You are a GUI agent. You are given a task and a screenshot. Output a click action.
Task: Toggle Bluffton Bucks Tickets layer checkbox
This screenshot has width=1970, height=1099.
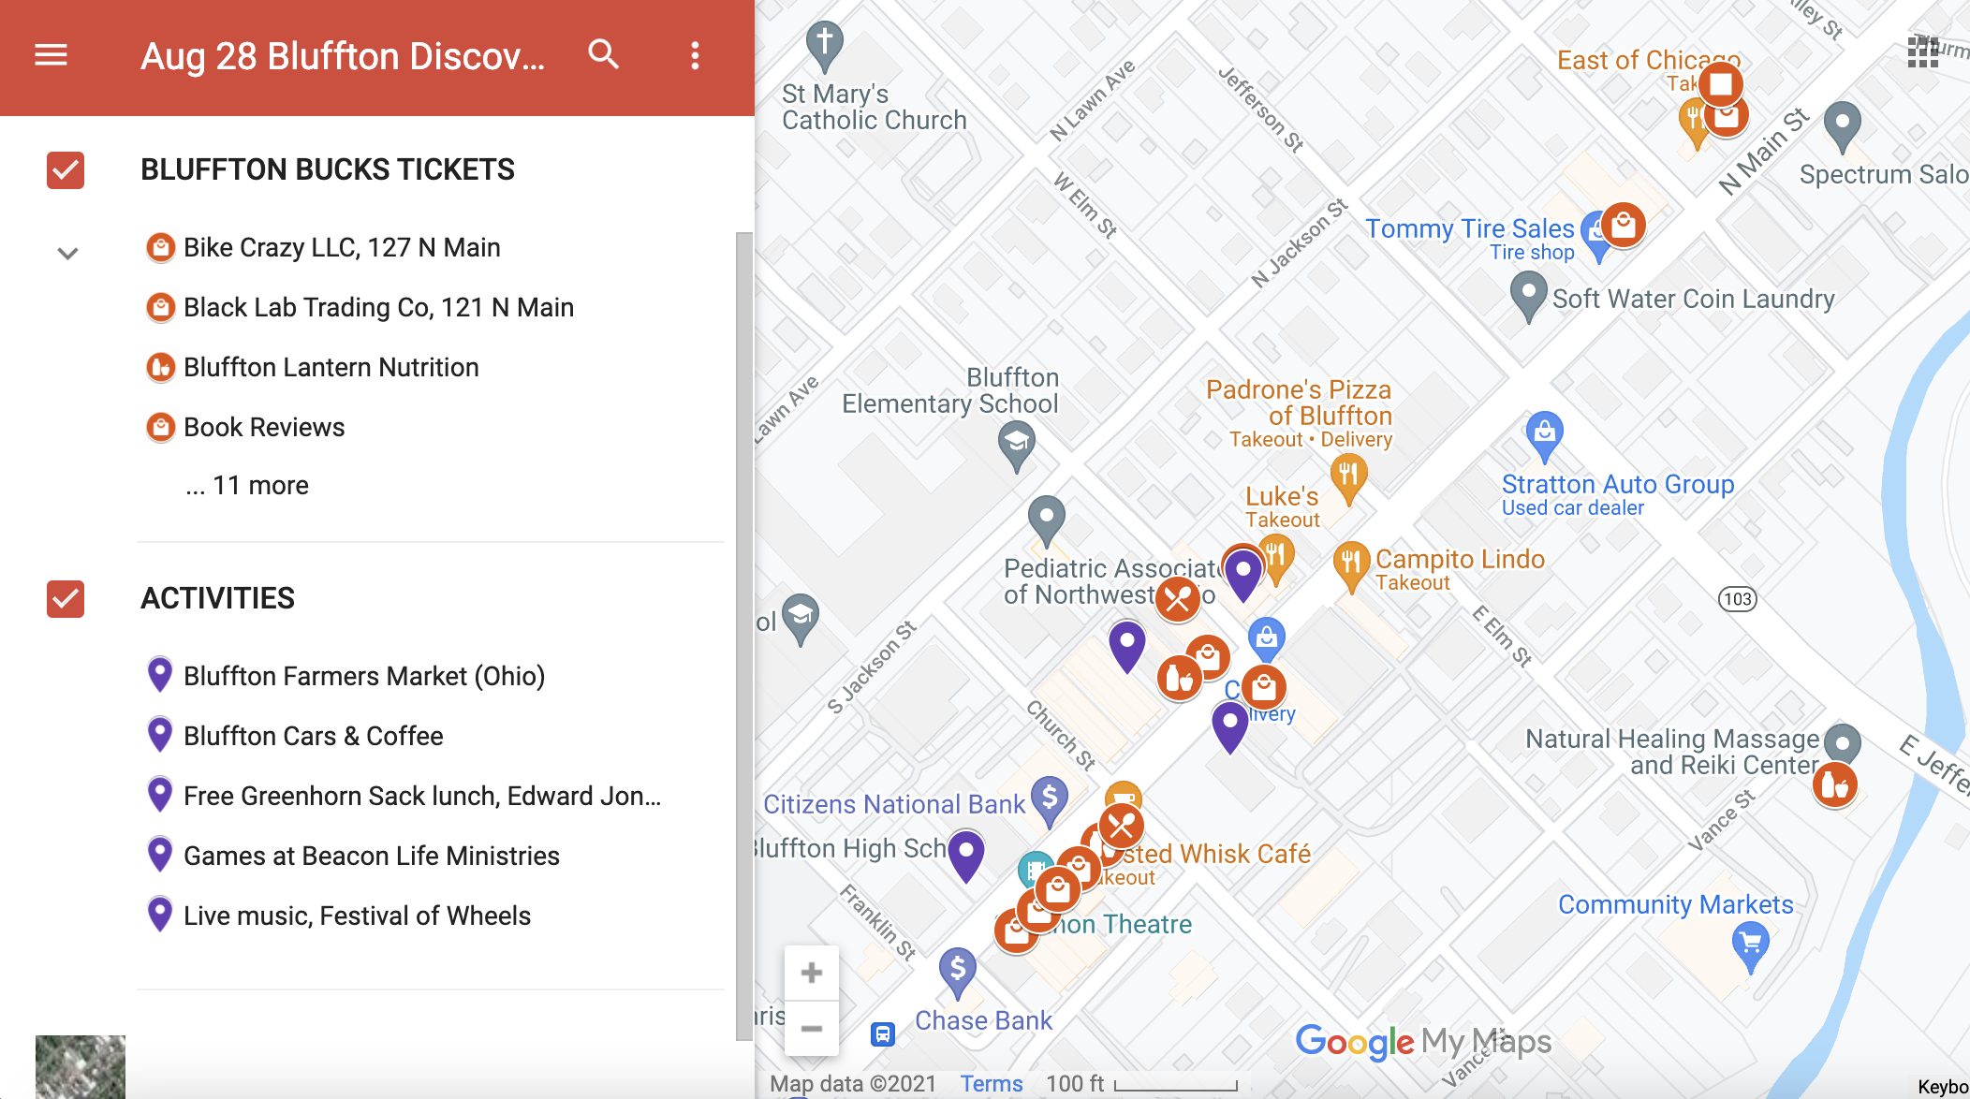[x=66, y=170]
